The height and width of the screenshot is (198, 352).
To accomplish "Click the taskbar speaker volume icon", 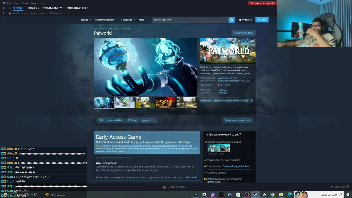I will 31,195.
